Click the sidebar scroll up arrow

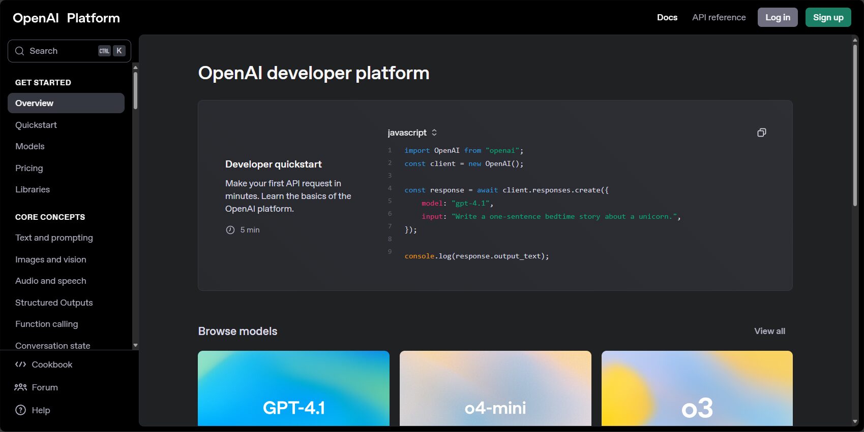tap(135, 67)
